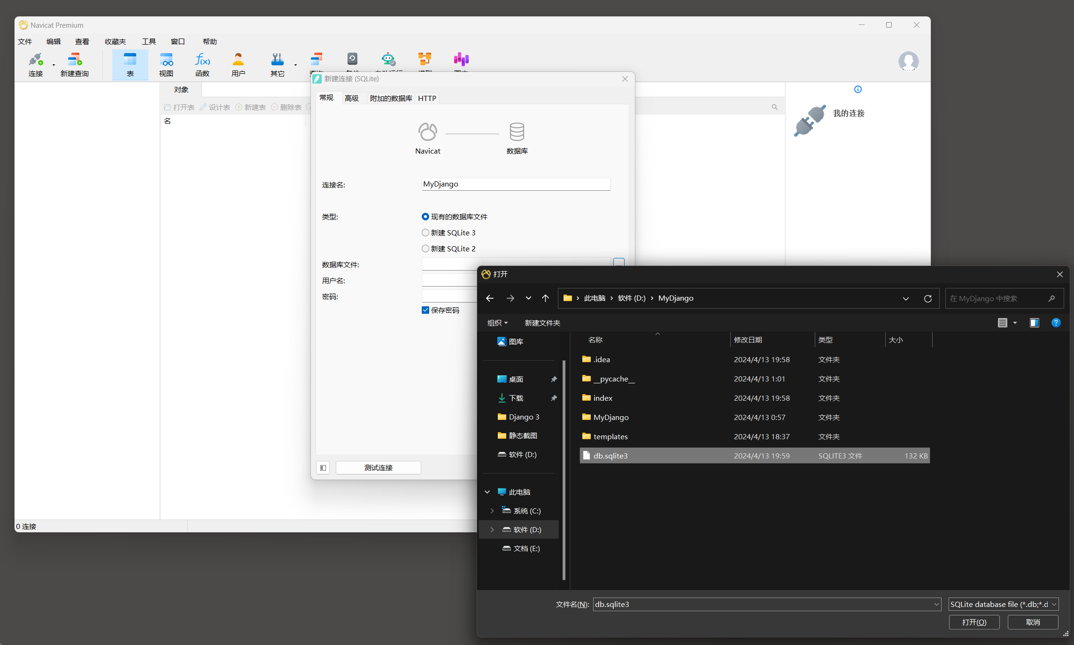Go back in the Open dialog

pos(490,298)
